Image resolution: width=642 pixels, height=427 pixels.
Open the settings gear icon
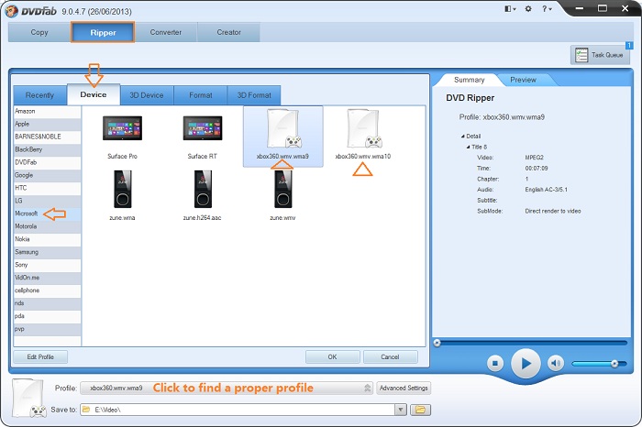(x=528, y=8)
